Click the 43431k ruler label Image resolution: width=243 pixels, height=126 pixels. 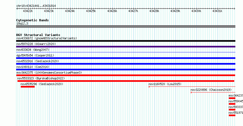[217, 11]
